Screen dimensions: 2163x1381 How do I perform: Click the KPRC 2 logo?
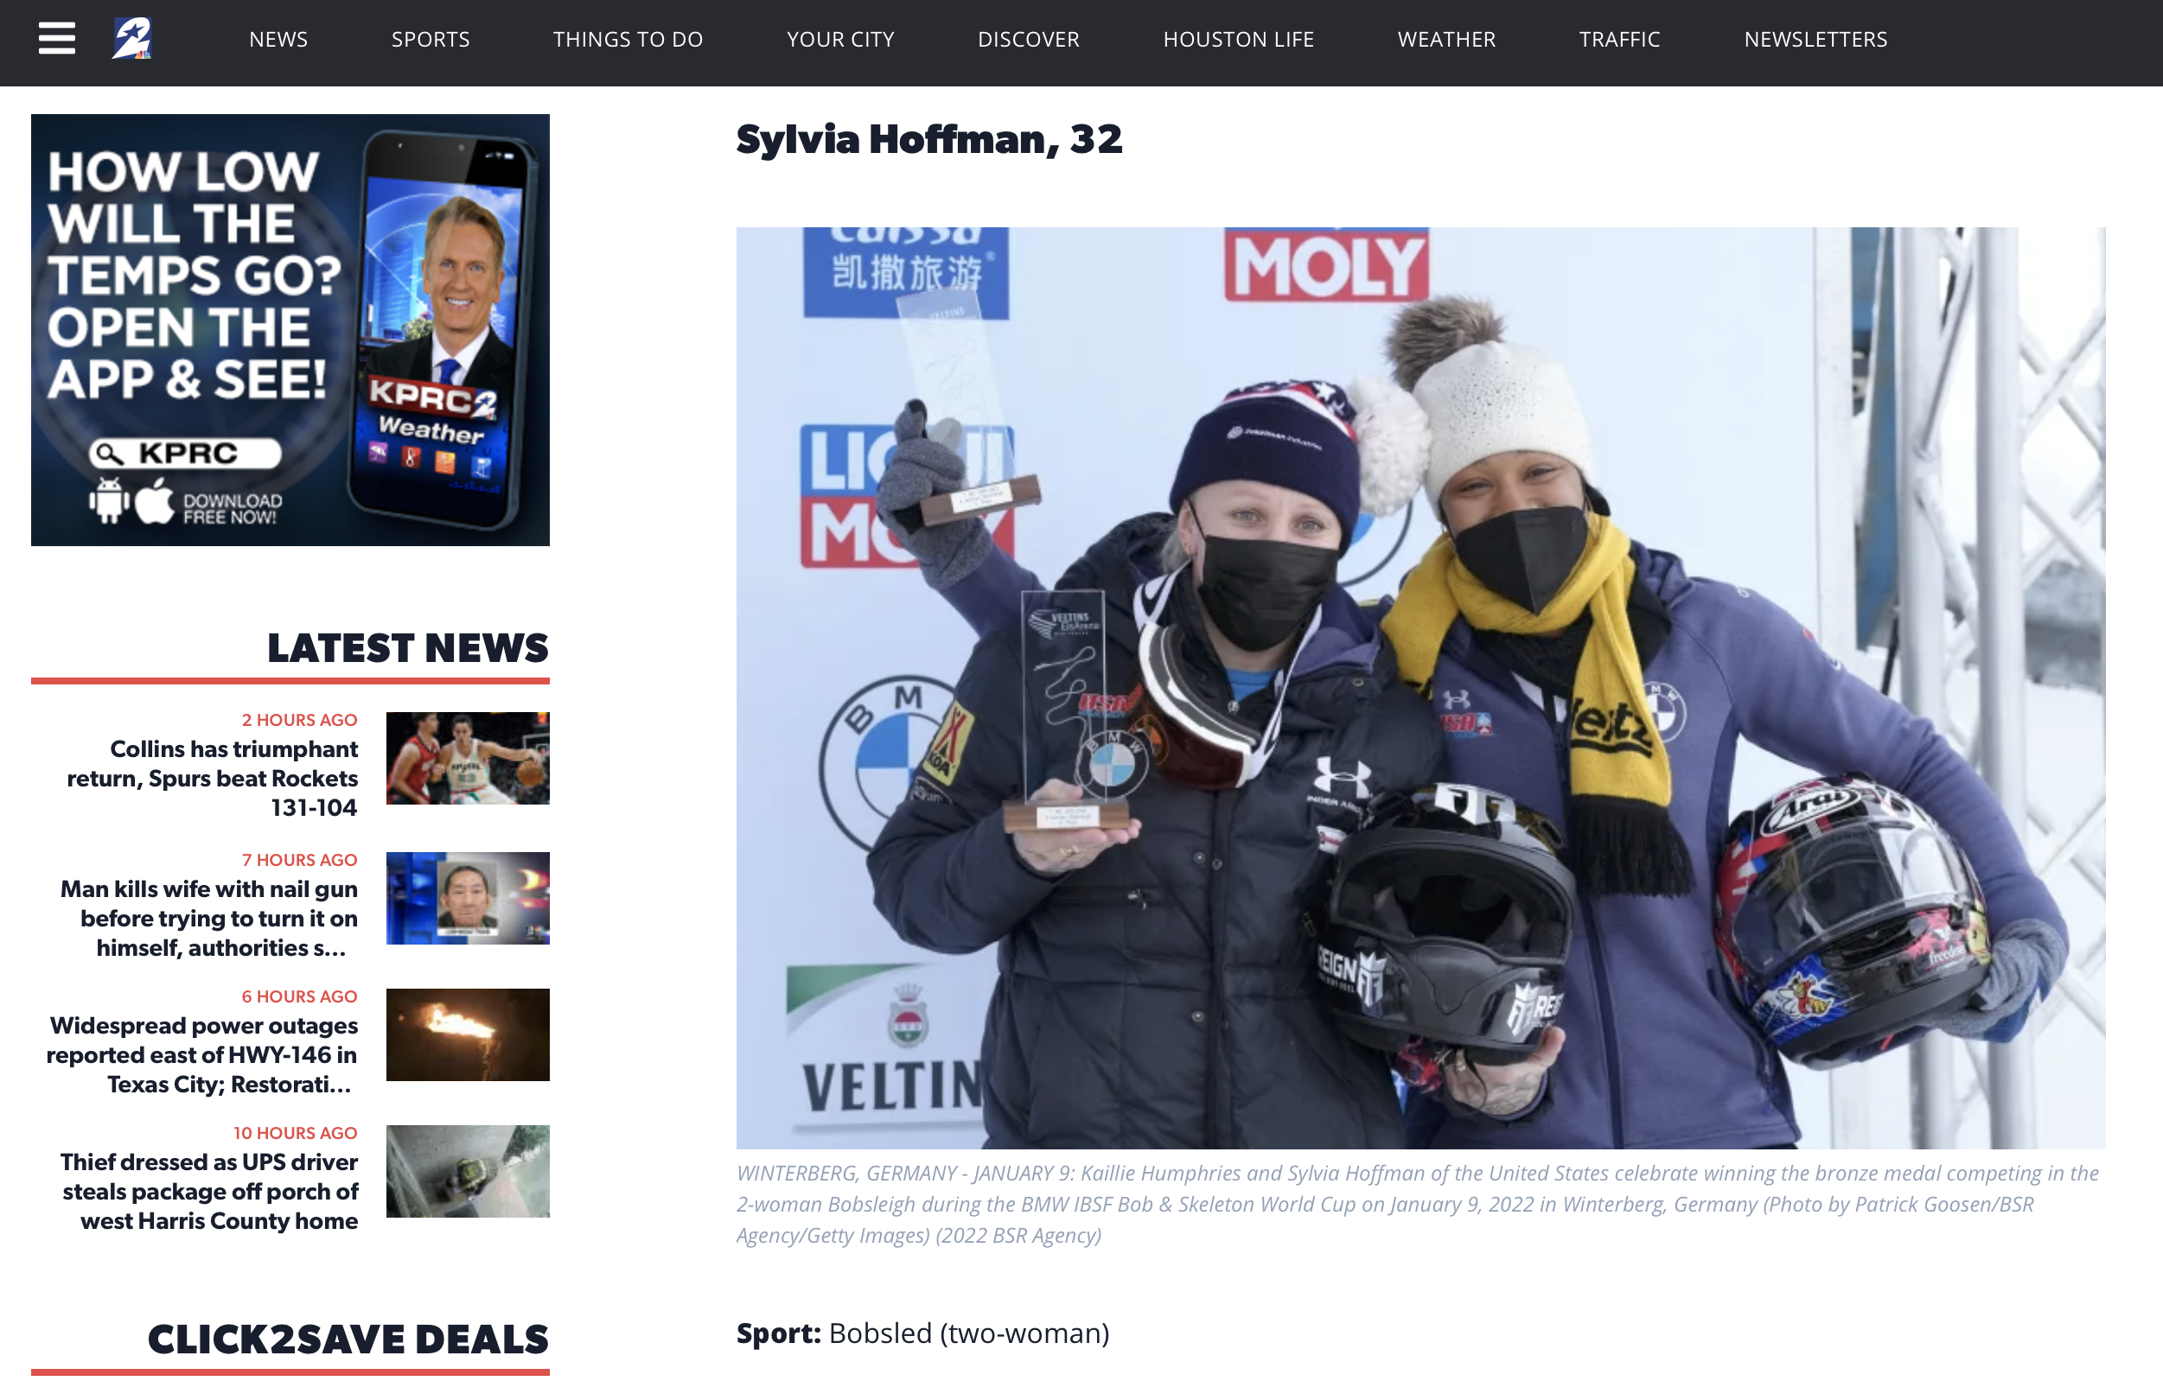pyautogui.click(x=132, y=39)
